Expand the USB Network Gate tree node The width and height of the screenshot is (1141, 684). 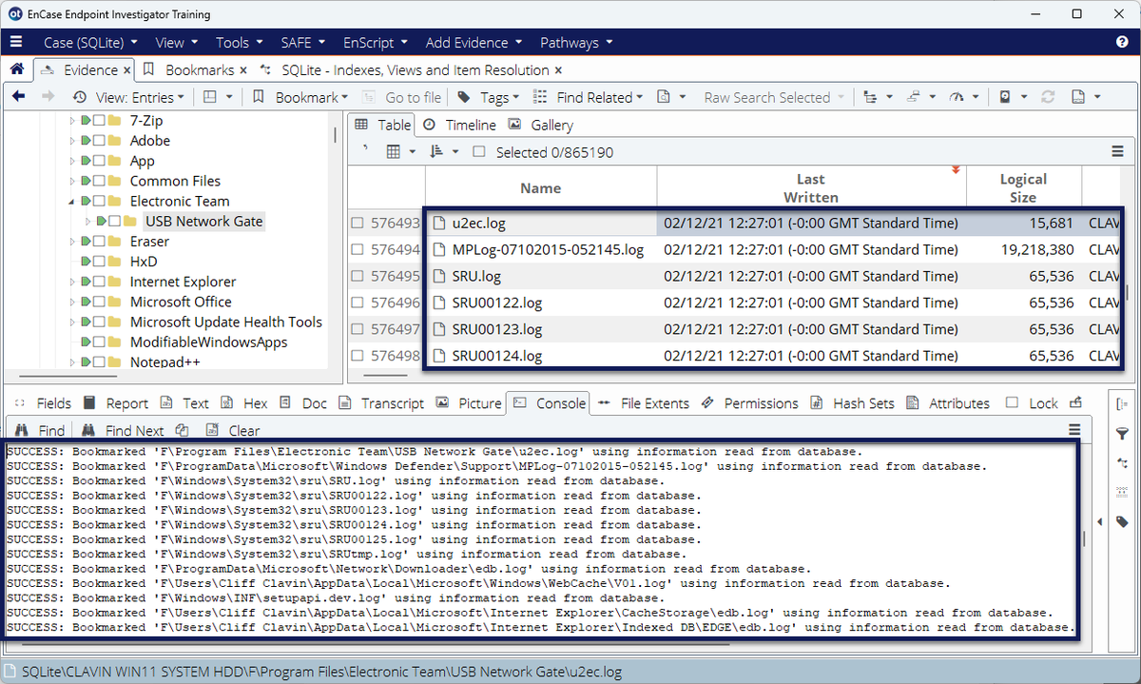87,222
